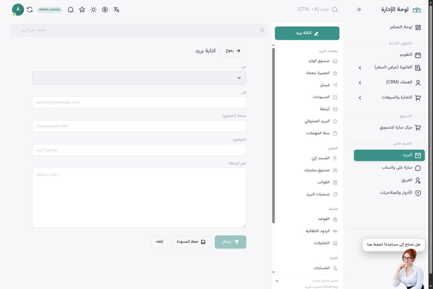Click the الفريق team icon
Screen dimensions: 433x289
pos(418,180)
